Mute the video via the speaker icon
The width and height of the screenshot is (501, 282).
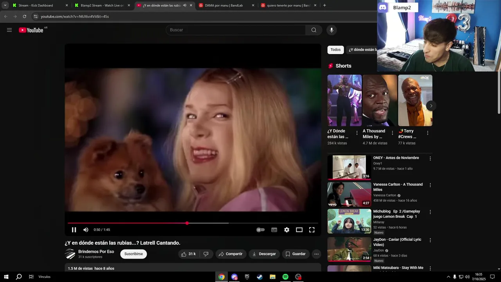tap(86, 230)
